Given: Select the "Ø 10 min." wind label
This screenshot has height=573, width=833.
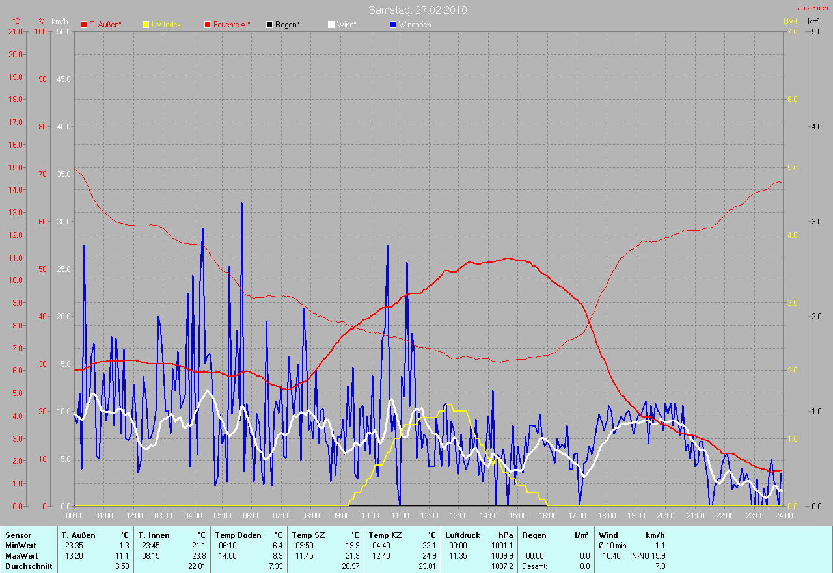Looking at the screenshot, I should coord(613,546).
